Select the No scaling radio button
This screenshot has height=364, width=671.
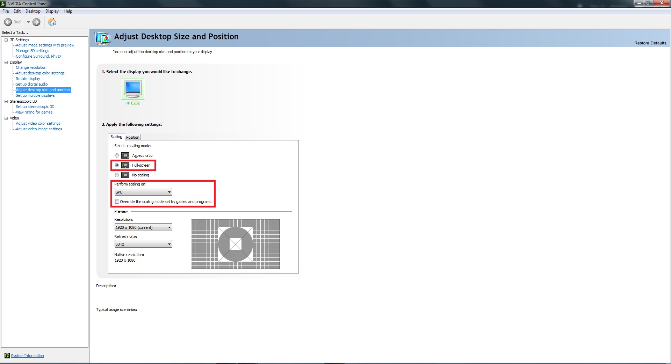tap(117, 175)
